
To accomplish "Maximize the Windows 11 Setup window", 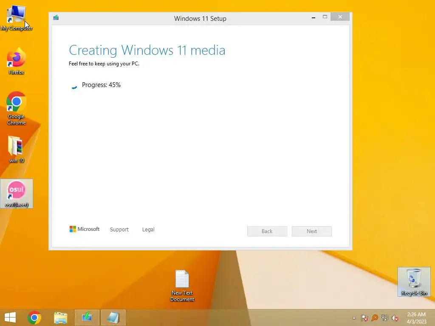I will 325,17.
